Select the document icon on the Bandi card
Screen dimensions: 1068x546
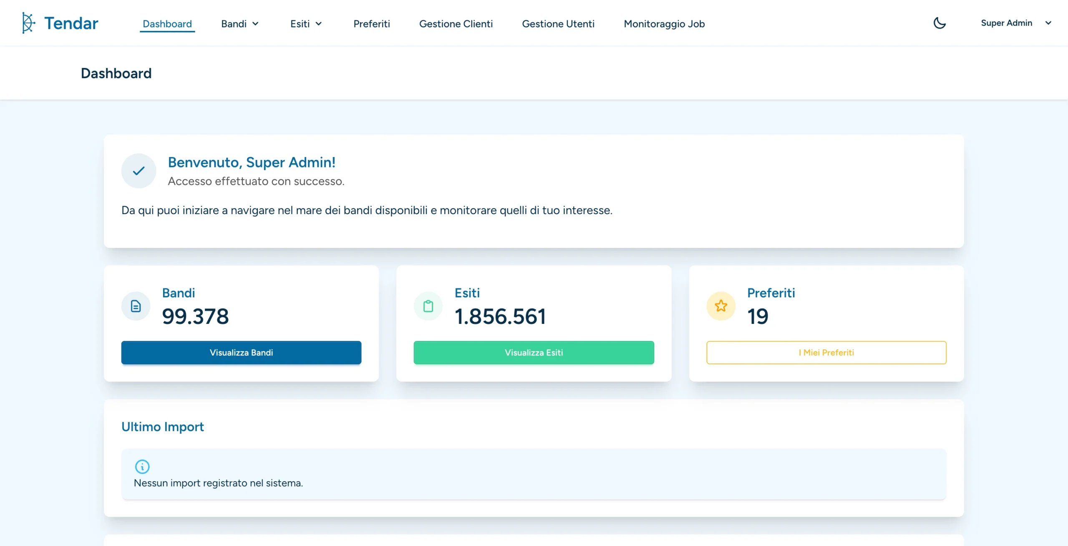point(135,306)
